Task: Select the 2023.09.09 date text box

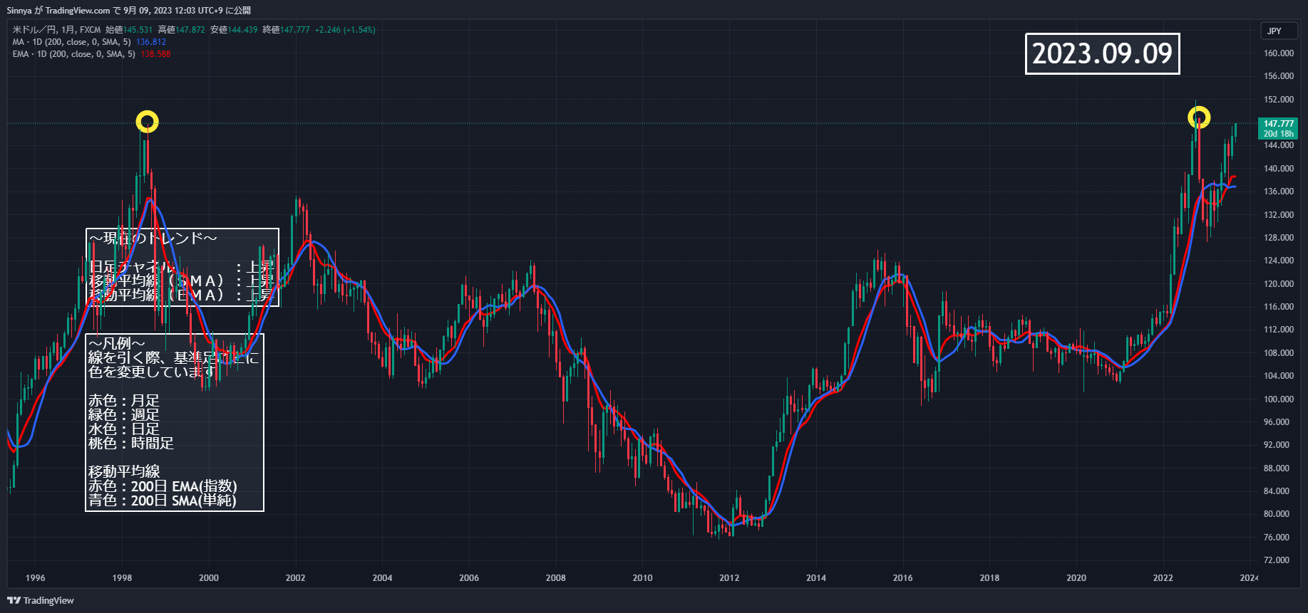Action: (x=1103, y=53)
